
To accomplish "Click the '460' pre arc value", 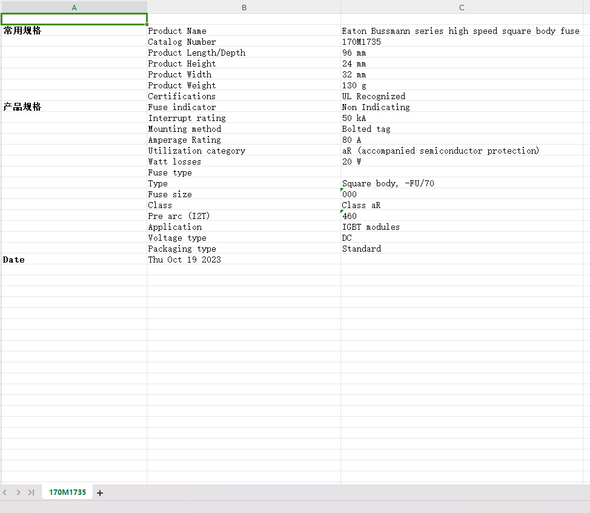I will 462,216.
